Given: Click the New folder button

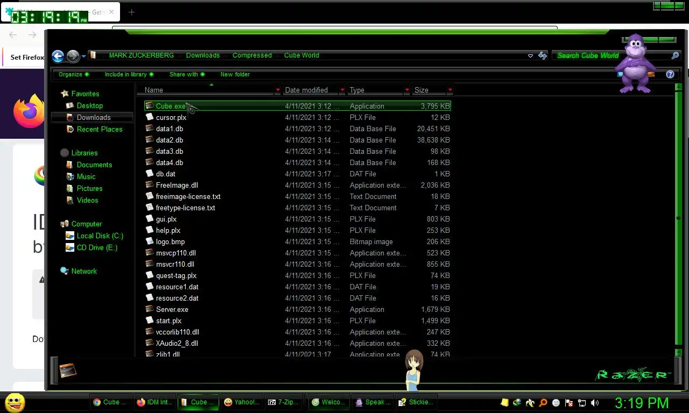Looking at the screenshot, I should click(x=235, y=74).
